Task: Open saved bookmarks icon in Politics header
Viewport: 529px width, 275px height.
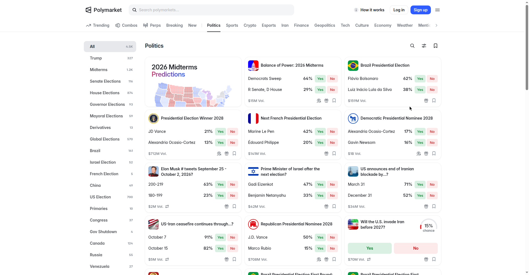Action: [436, 46]
